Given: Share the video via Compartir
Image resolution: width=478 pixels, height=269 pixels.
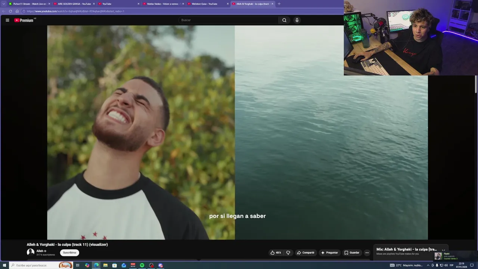Looking at the screenshot, I should (305, 253).
